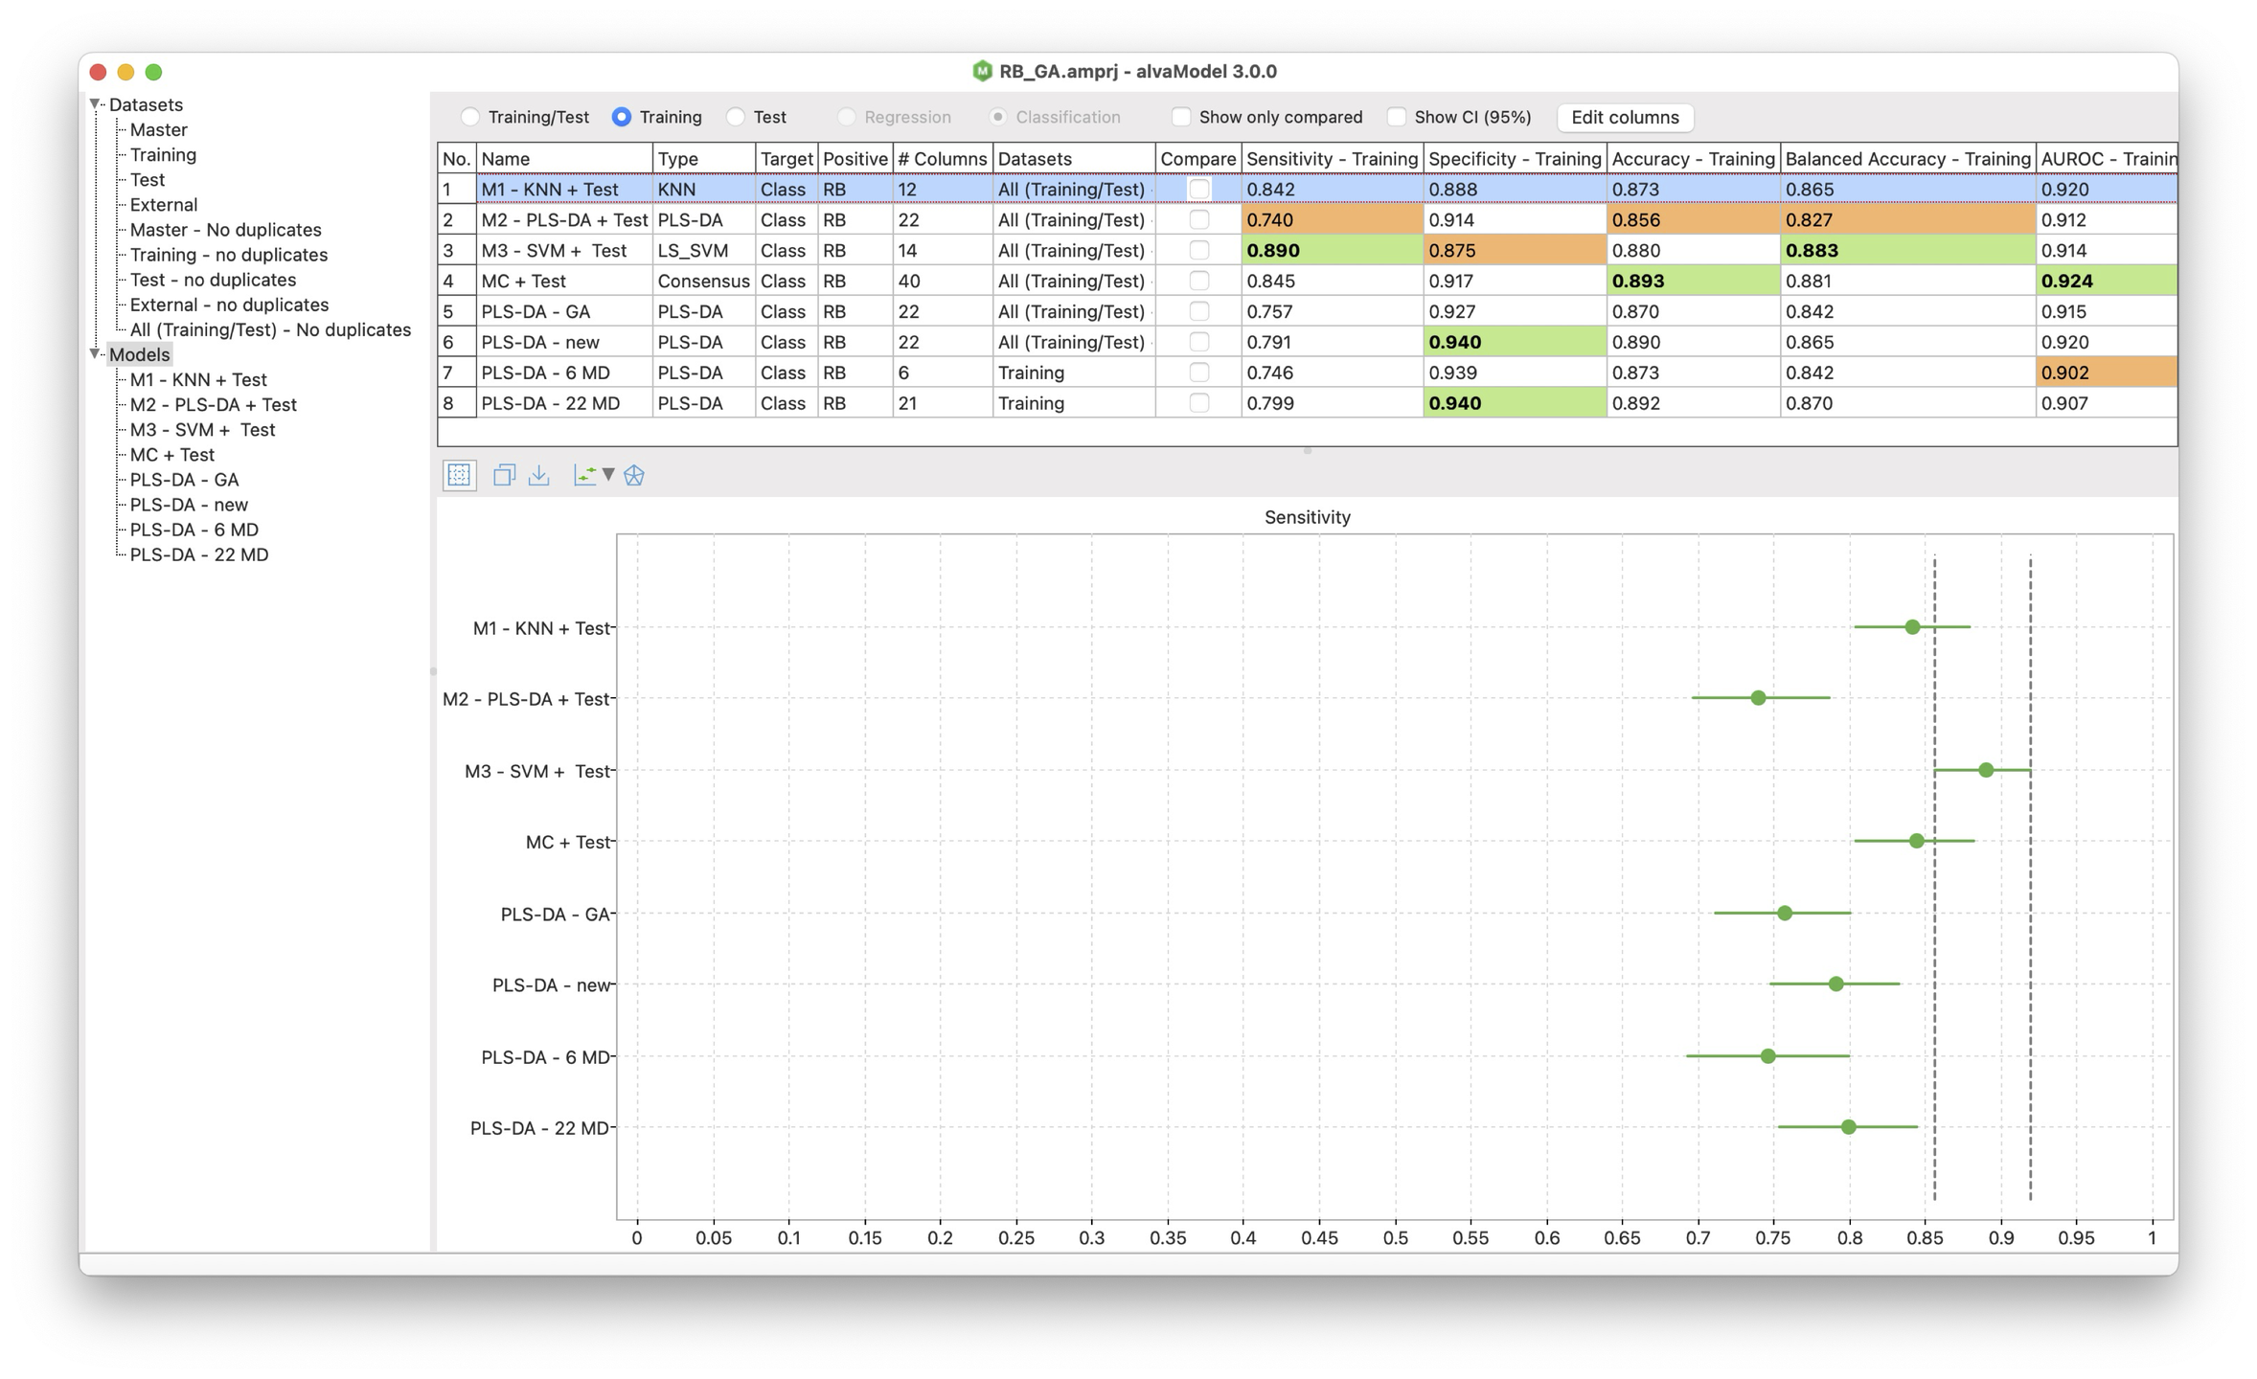Screen dimensions: 2257x1379
Task: Open the chart type dropdown arrow
Action: [608, 475]
